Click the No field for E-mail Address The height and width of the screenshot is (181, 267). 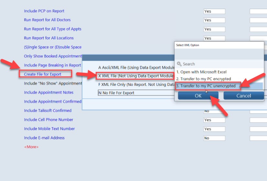pyautogui.click(x=214, y=138)
